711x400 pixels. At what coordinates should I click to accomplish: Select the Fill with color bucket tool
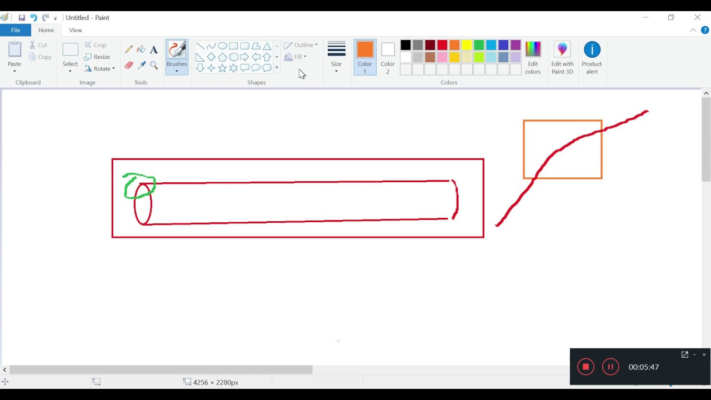(x=141, y=49)
